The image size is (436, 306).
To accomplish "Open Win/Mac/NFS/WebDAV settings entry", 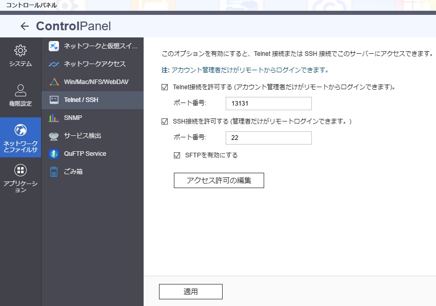I will (x=93, y=81).
